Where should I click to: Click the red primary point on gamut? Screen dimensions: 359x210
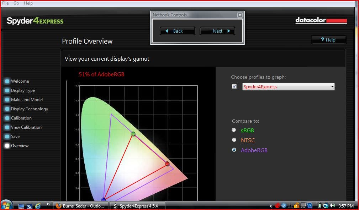coord(167,164)
